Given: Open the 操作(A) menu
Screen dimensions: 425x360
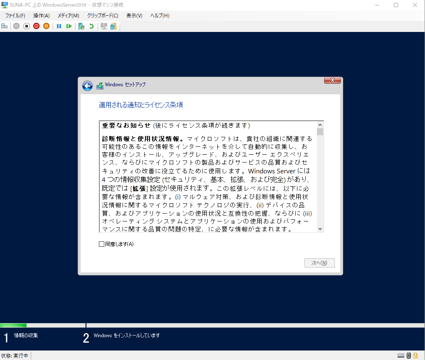Looking at the screenshot, I should tap(42, 16).
